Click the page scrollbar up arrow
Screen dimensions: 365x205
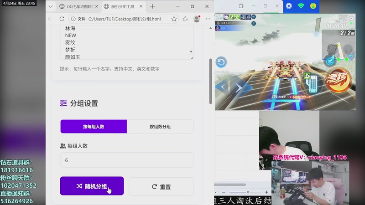[210, 28]
